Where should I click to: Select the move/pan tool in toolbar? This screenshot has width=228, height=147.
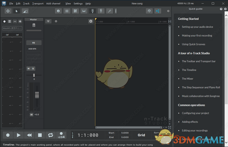8,11
